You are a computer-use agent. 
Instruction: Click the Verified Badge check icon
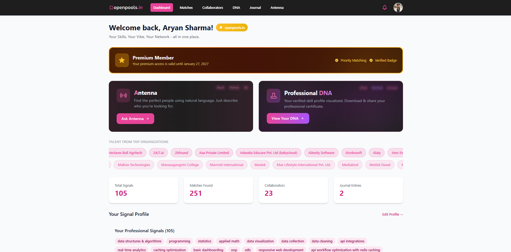click(x=371, y=61)
